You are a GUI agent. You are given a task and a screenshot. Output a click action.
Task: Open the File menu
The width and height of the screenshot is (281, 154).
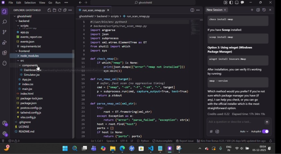click(x=11, y=2)
